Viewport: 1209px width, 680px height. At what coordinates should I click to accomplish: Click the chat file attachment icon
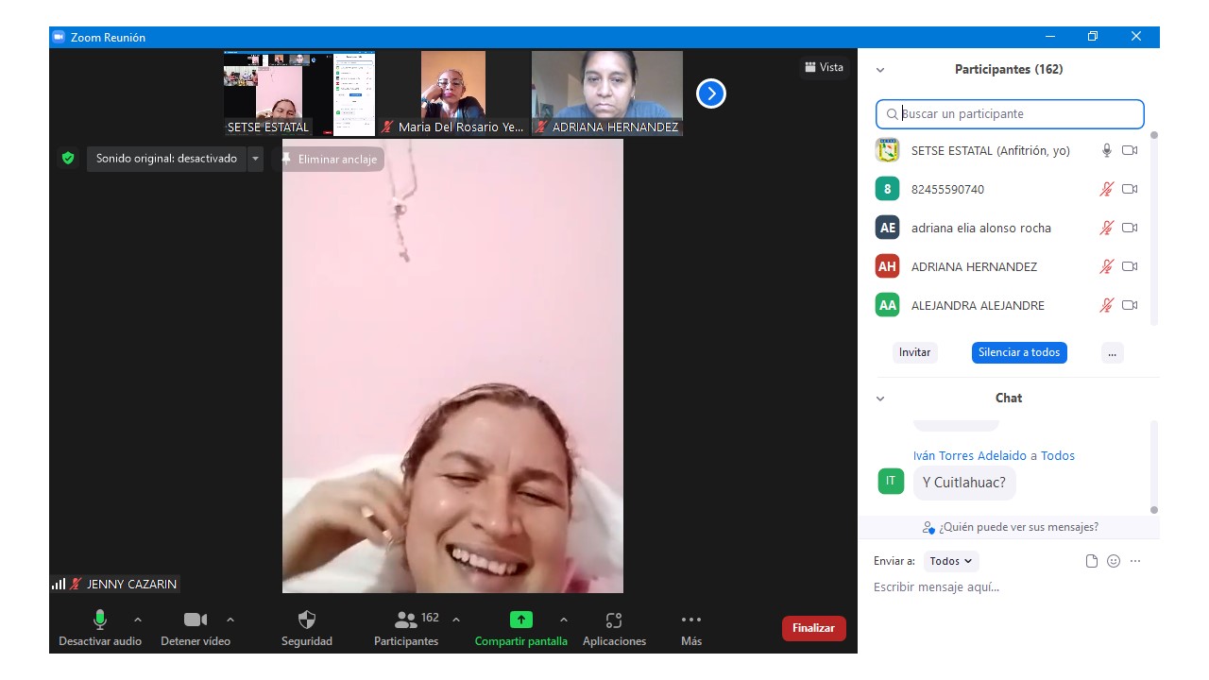tap(1092, 561)
